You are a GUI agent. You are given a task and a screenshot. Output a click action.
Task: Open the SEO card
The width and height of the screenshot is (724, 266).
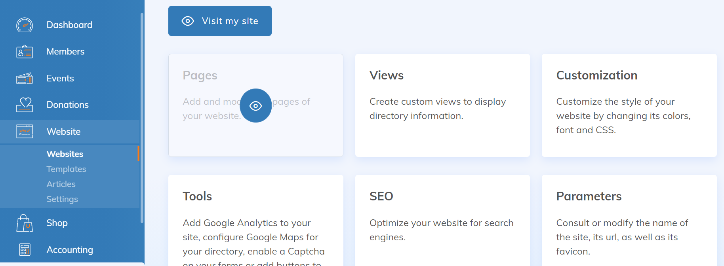tap(442, 220)
